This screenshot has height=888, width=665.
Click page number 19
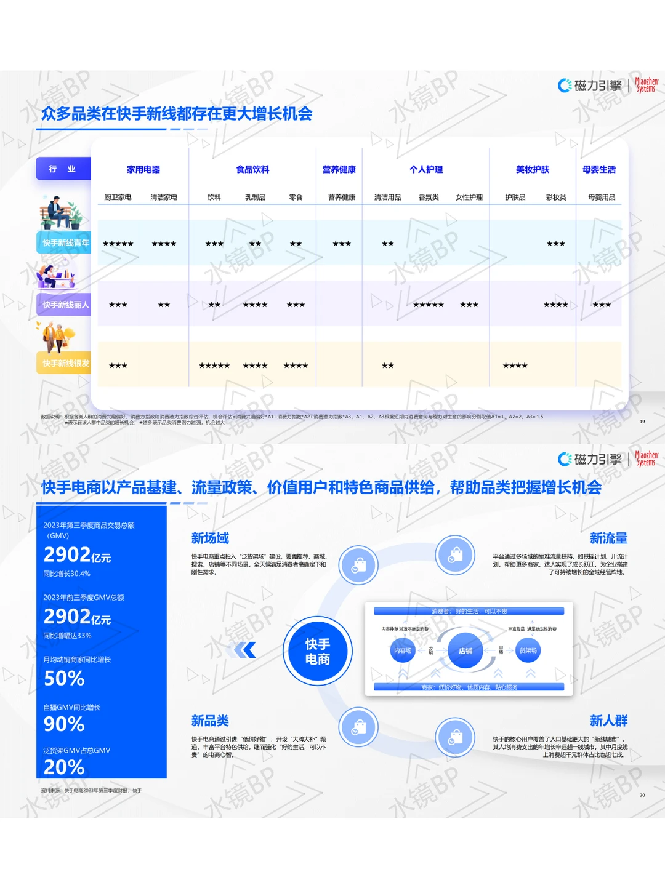click(642, 422)
